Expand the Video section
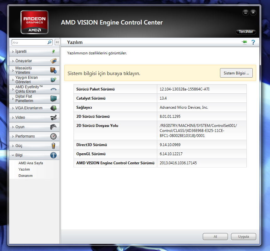This screenshot has width=270, height=251. tap(13, 117)
